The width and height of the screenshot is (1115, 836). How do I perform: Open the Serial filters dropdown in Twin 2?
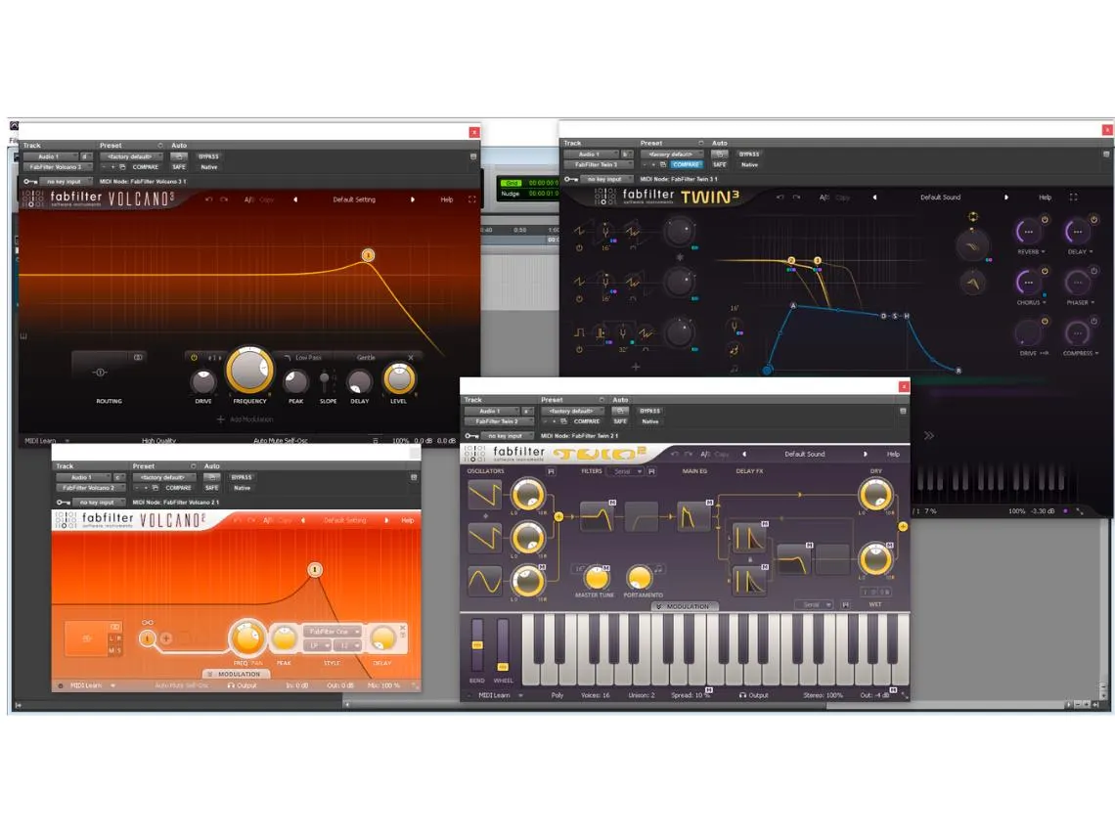click(x=624, y=471)
